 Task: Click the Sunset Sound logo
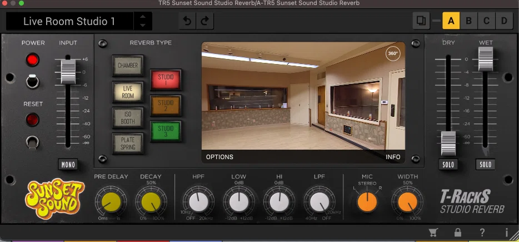pyautogui.click(x=55, y=198)
